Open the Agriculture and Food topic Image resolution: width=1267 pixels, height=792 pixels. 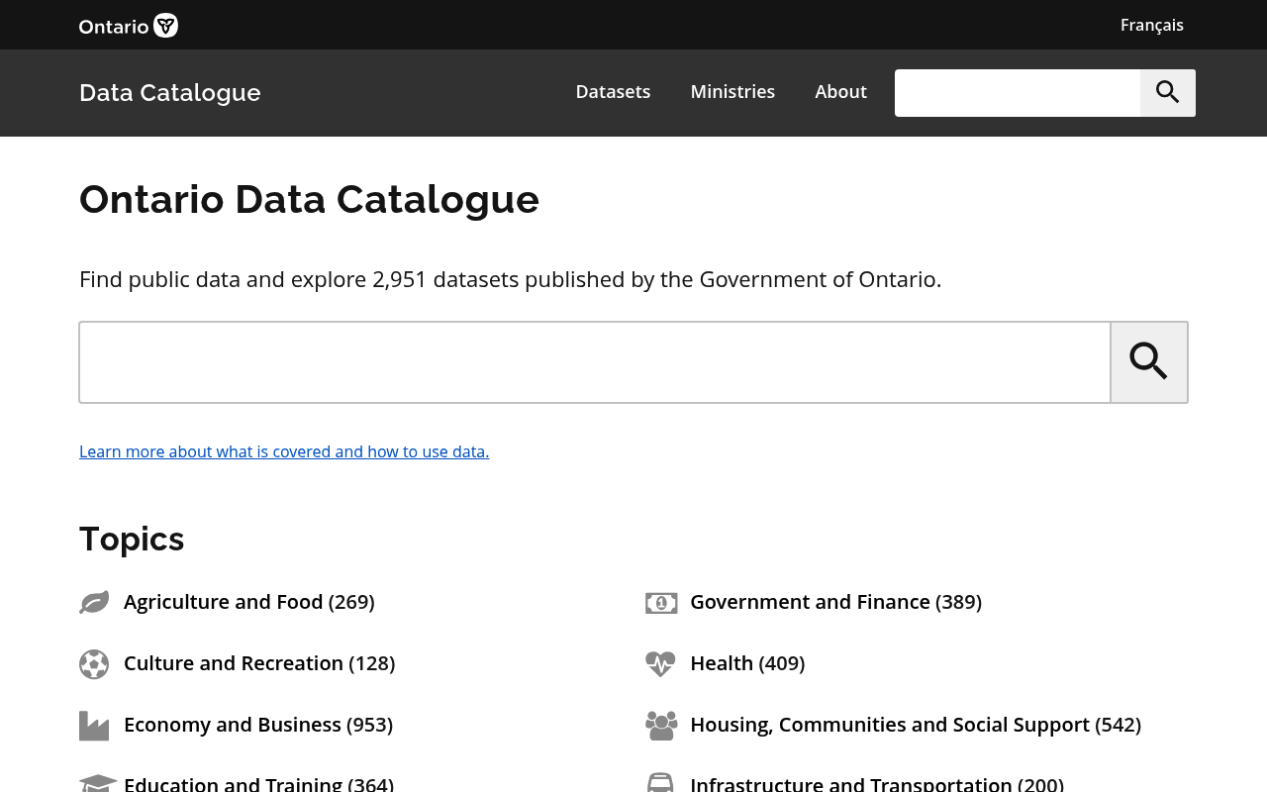click(x=249, y=602)
